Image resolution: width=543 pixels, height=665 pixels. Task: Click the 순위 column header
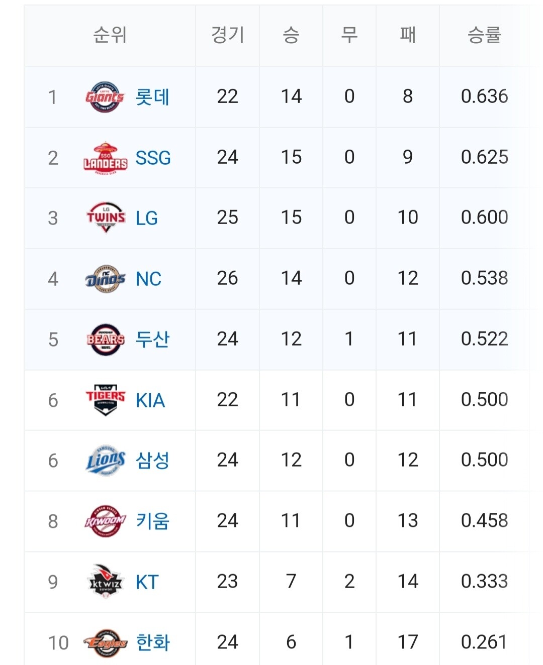[x=110, y=35]
